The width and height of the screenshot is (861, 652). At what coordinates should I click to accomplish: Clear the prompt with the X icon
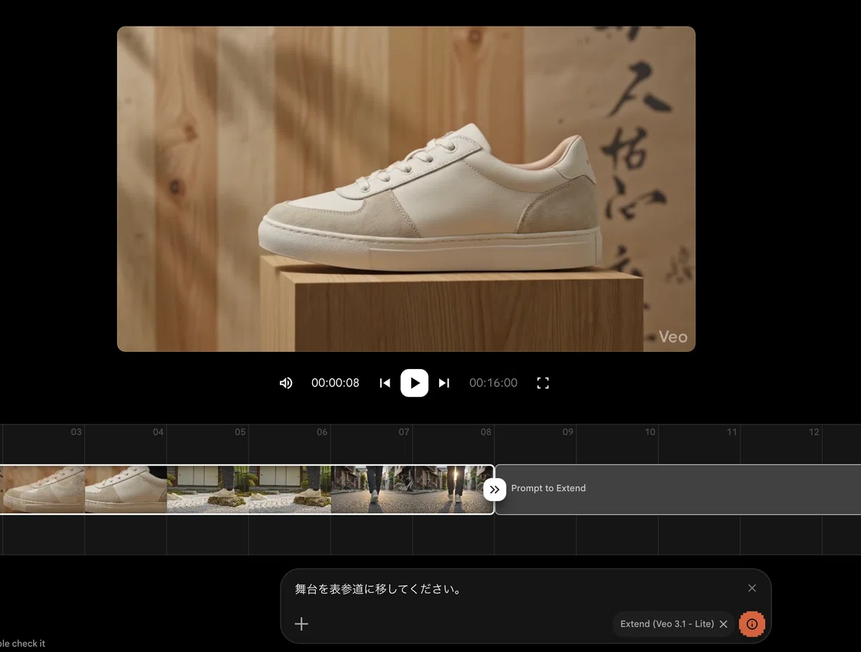click(752, 588)
